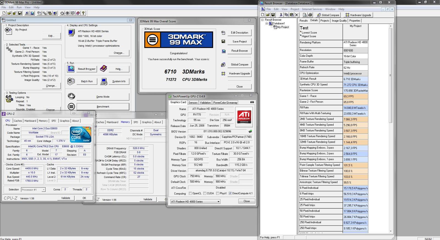Toggle DirectCompute 4.1 checkbox in GPU-Z
Screen dimensions: 440x240
point(230,193)
